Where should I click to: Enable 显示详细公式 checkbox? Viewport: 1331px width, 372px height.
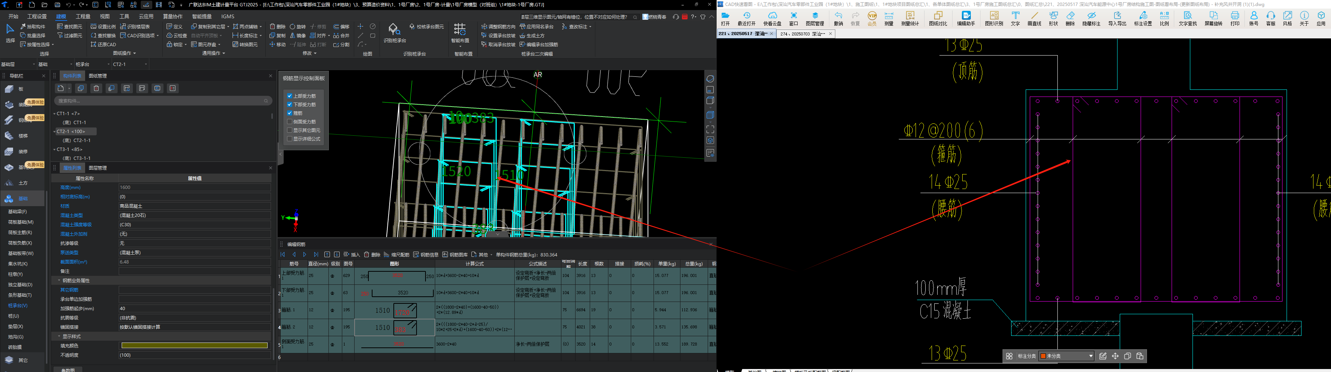[290, 139]
